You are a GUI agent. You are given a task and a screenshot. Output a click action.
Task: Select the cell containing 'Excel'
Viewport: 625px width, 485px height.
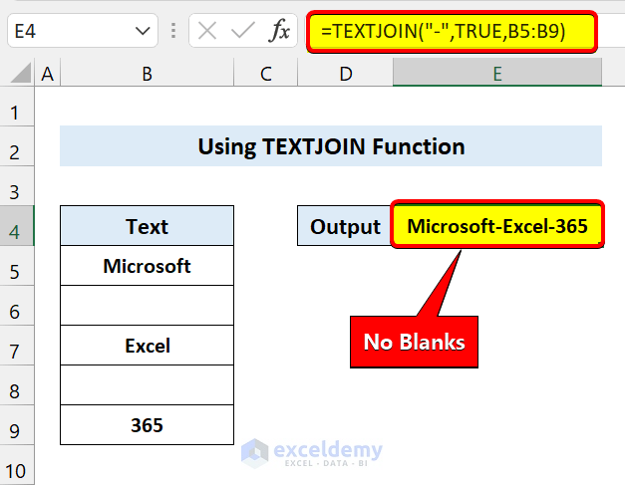pyautogui.click(x=147, y=346)
